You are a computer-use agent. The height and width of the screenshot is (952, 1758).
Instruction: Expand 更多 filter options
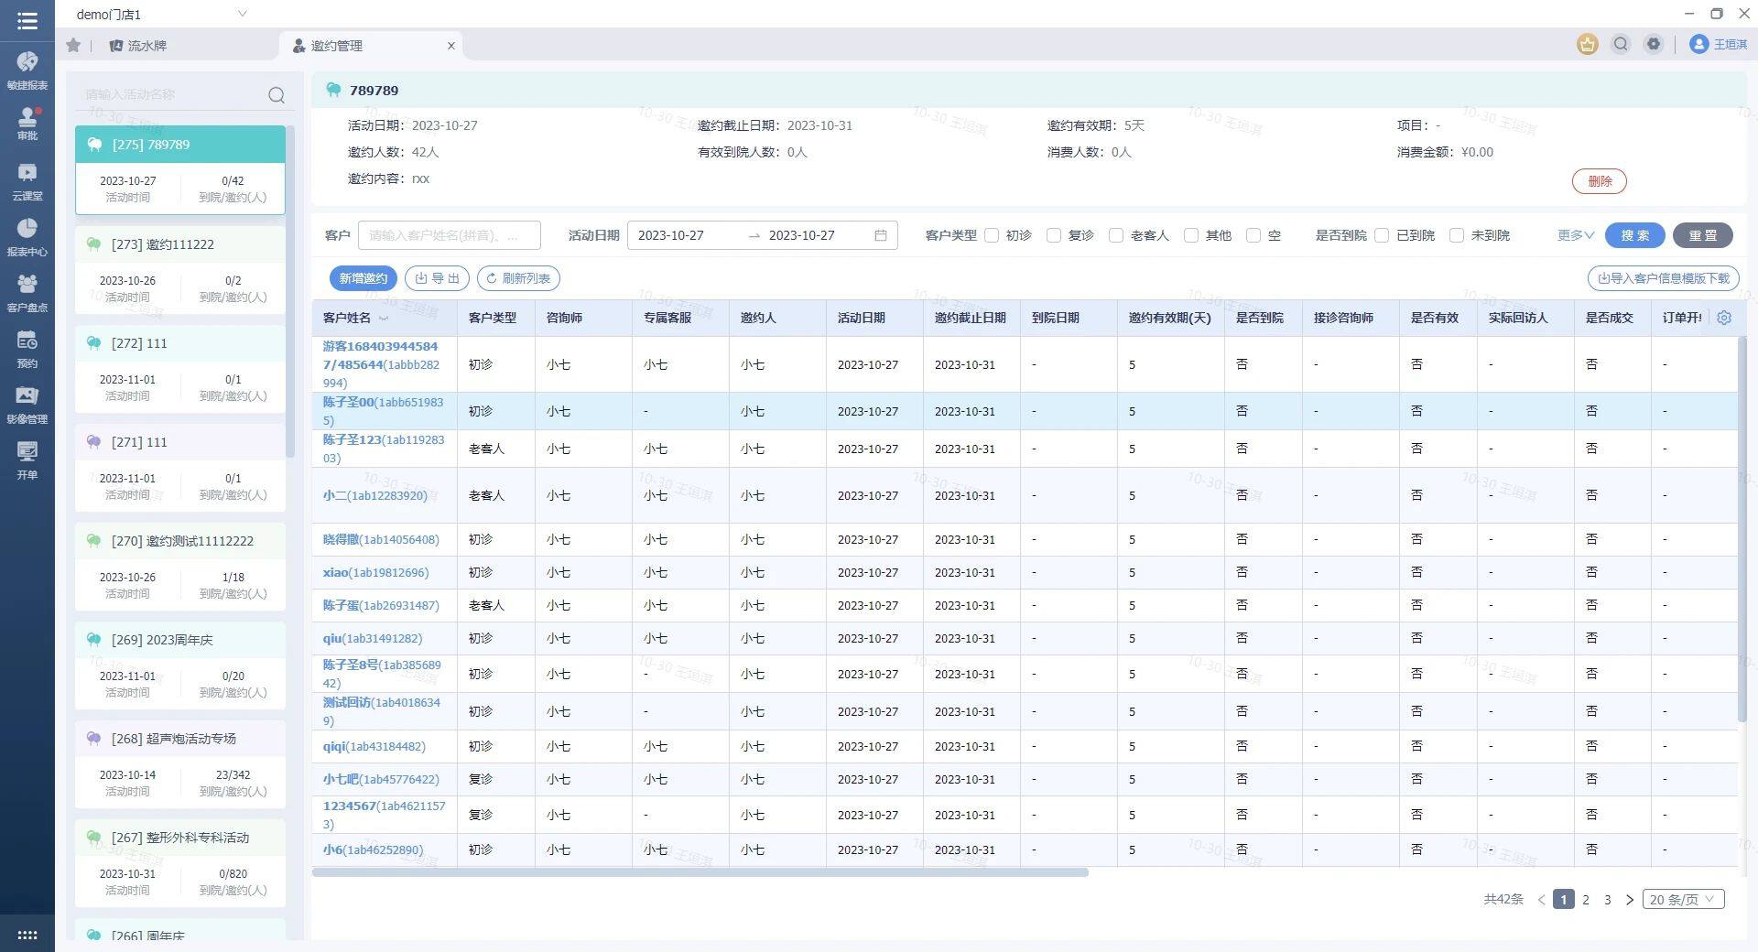tap(1576, 235)
